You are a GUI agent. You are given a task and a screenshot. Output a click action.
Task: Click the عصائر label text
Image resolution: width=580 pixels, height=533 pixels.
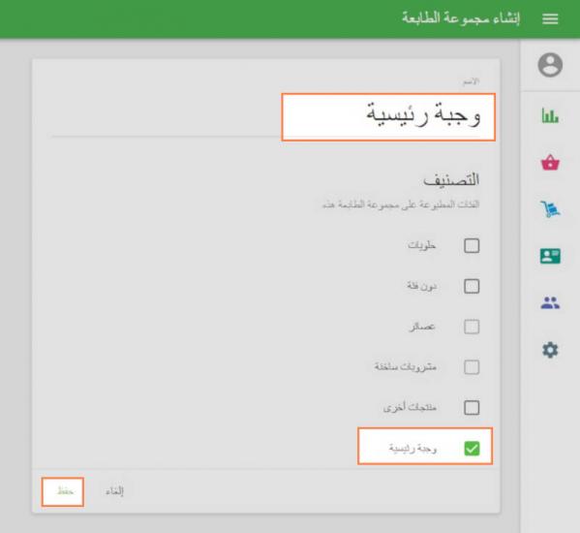(422, 327)
